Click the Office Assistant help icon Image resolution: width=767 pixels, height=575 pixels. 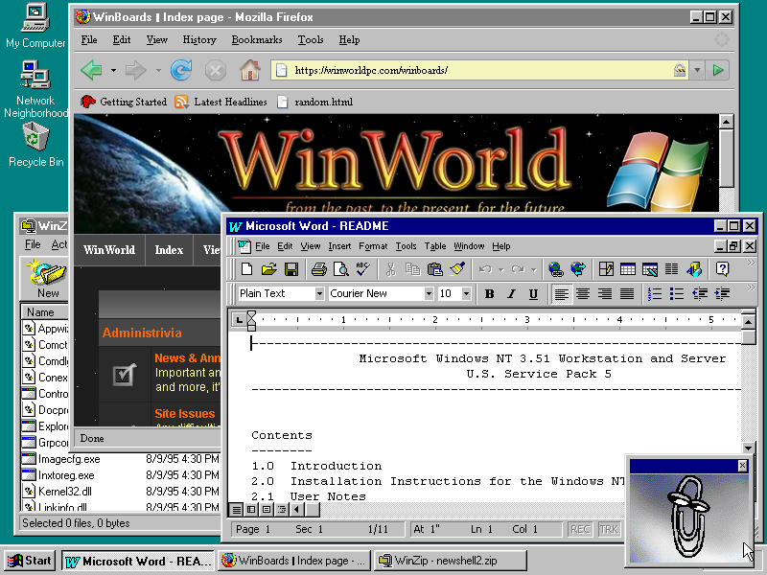tap(722, 269)
